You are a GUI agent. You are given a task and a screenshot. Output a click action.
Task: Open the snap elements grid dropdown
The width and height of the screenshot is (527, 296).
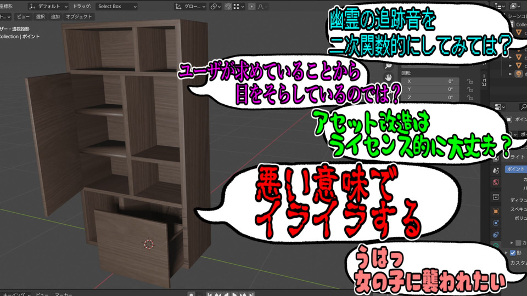239,7
